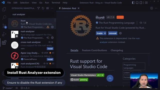Click deprecated warning icon on Rust list item
The image size is (160, 90).
click(x=48, y=27)
